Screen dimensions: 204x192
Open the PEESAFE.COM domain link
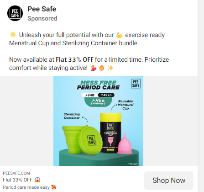tap(16, 173)
